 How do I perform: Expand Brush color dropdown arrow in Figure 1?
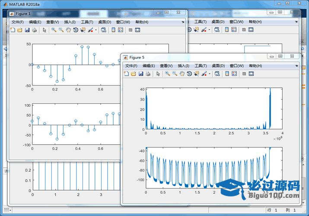click(x=96, y=30)
